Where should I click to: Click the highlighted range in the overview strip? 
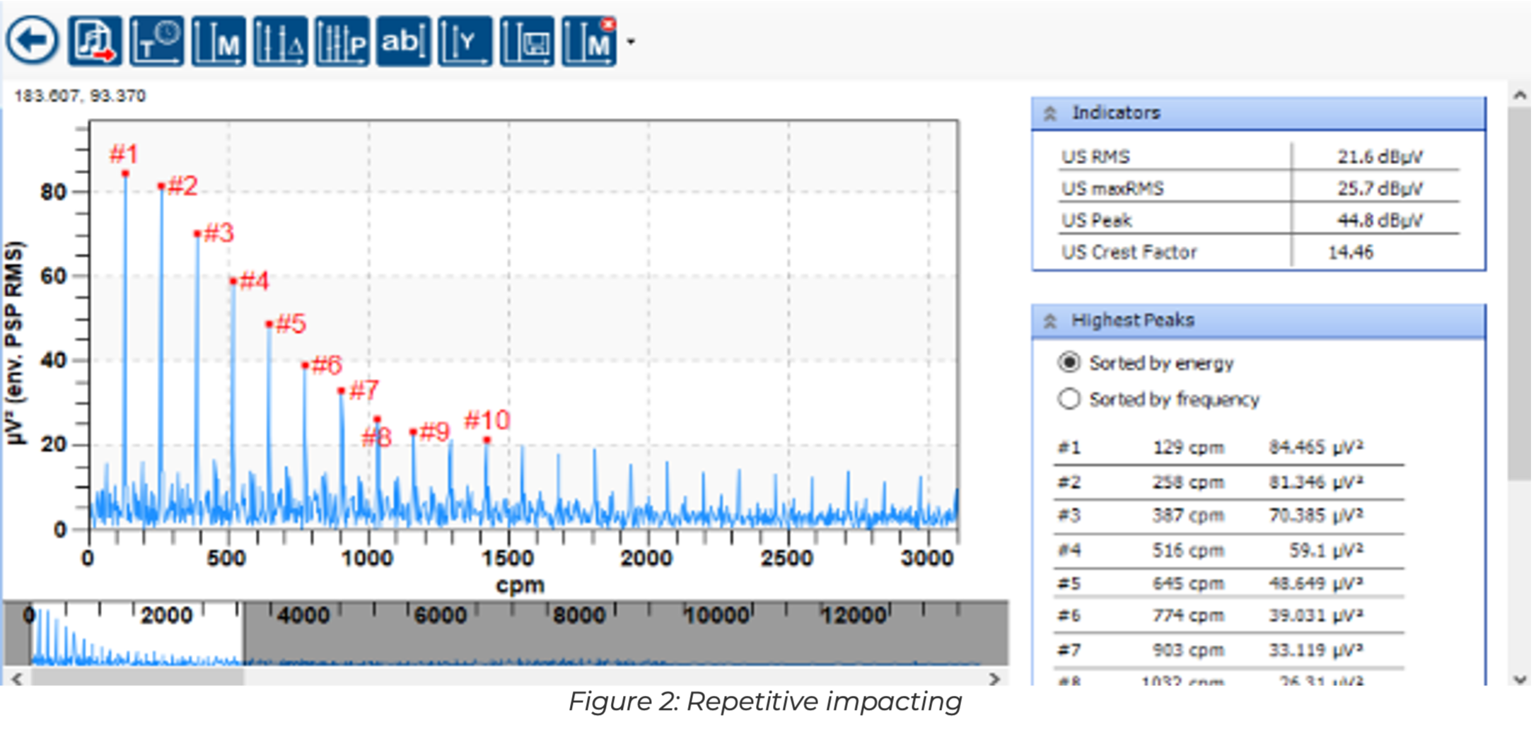pyautogui.click(x=136, y=634)
